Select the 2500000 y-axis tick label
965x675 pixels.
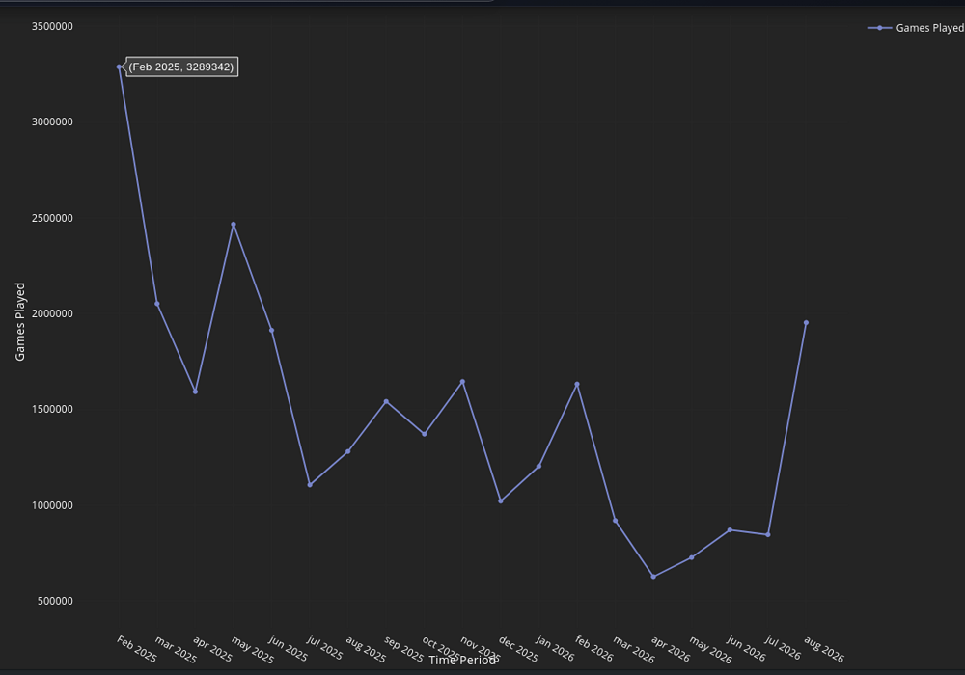point(52,218)
